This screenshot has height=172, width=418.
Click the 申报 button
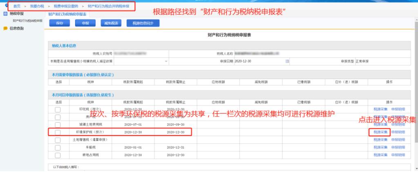(x=85, y=23)
